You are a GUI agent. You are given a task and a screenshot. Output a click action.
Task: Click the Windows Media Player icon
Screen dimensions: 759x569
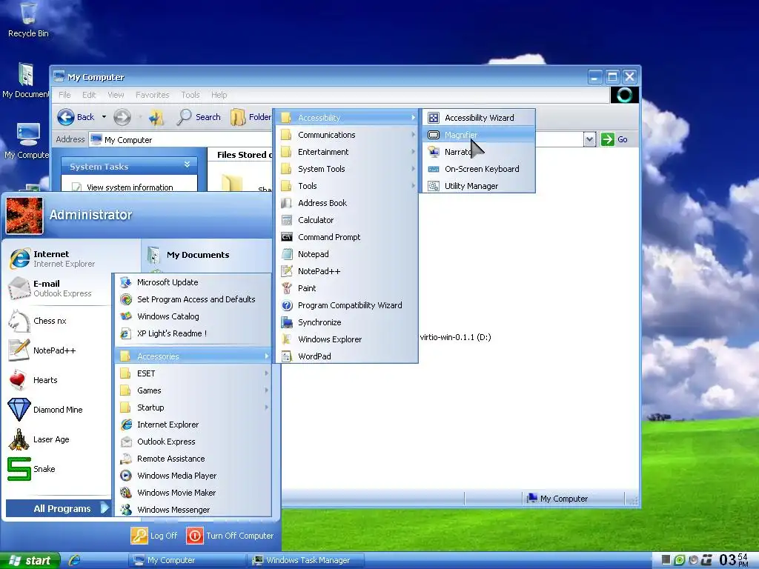(x=126, y=476)
